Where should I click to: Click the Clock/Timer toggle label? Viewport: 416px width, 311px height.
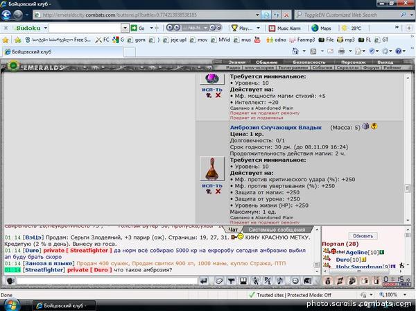pyautogui.click(x=397, y=284)
